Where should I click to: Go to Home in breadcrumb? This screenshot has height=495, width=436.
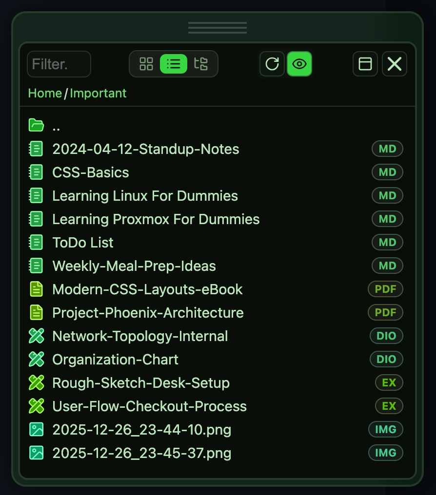(45, 93)
